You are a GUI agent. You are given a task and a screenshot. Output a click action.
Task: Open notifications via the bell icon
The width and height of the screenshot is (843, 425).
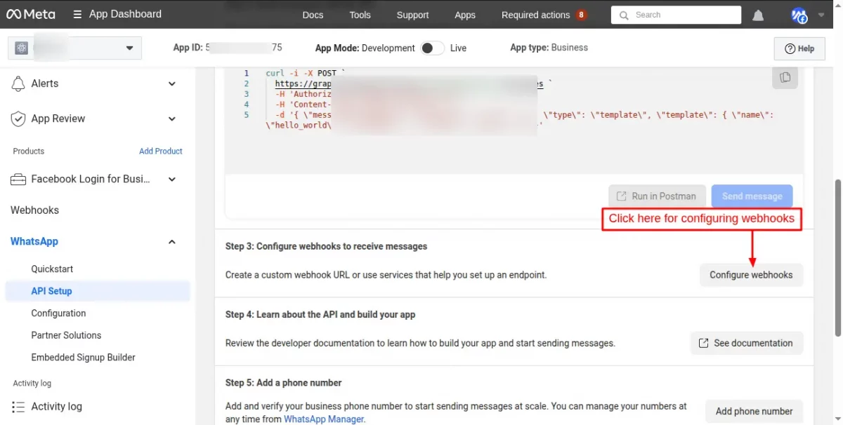coord(757,15)
